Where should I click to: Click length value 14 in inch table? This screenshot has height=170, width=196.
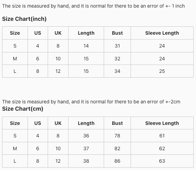pyautogui.click(x=86, y=46)
